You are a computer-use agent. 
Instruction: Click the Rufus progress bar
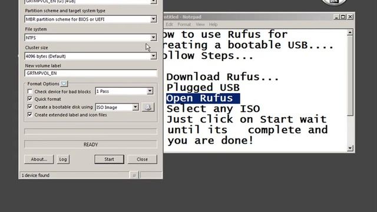click(91, 131)
